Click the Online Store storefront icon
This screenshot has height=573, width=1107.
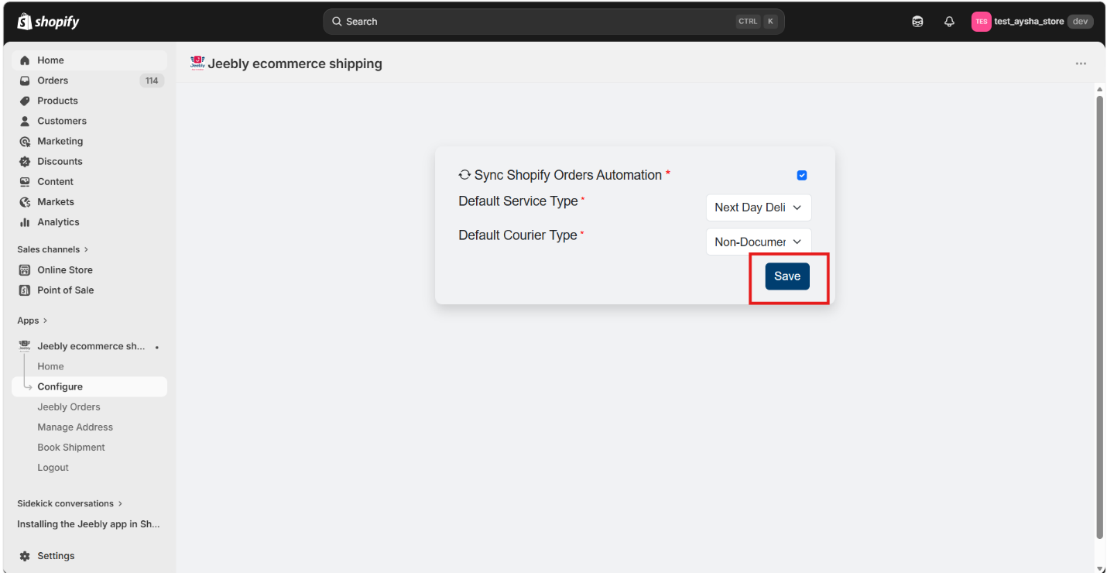click(x=25, y=270)
